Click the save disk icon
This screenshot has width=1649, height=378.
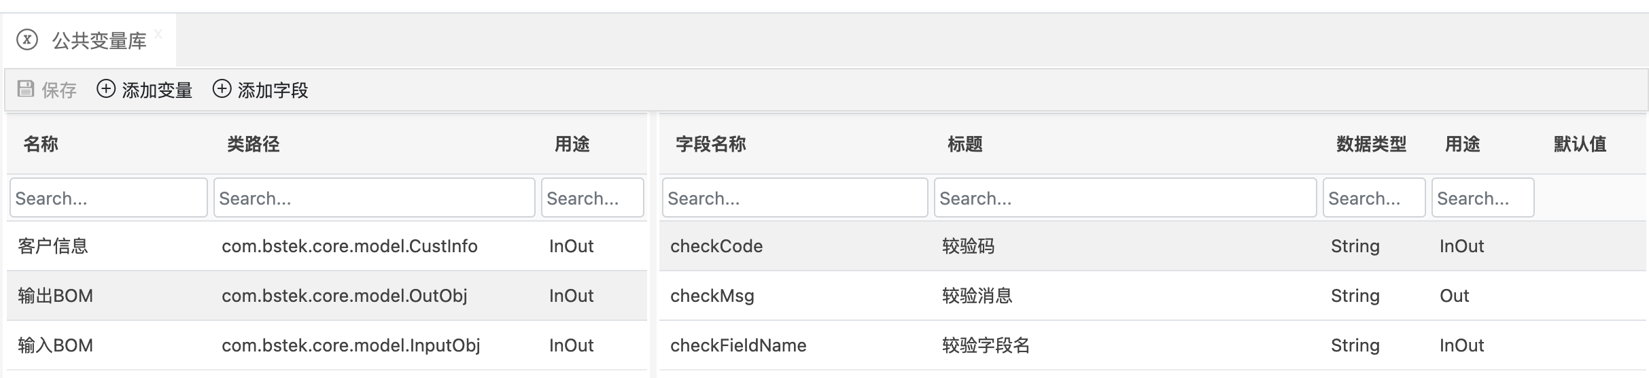pyautogui.click(x=26, y=89)
